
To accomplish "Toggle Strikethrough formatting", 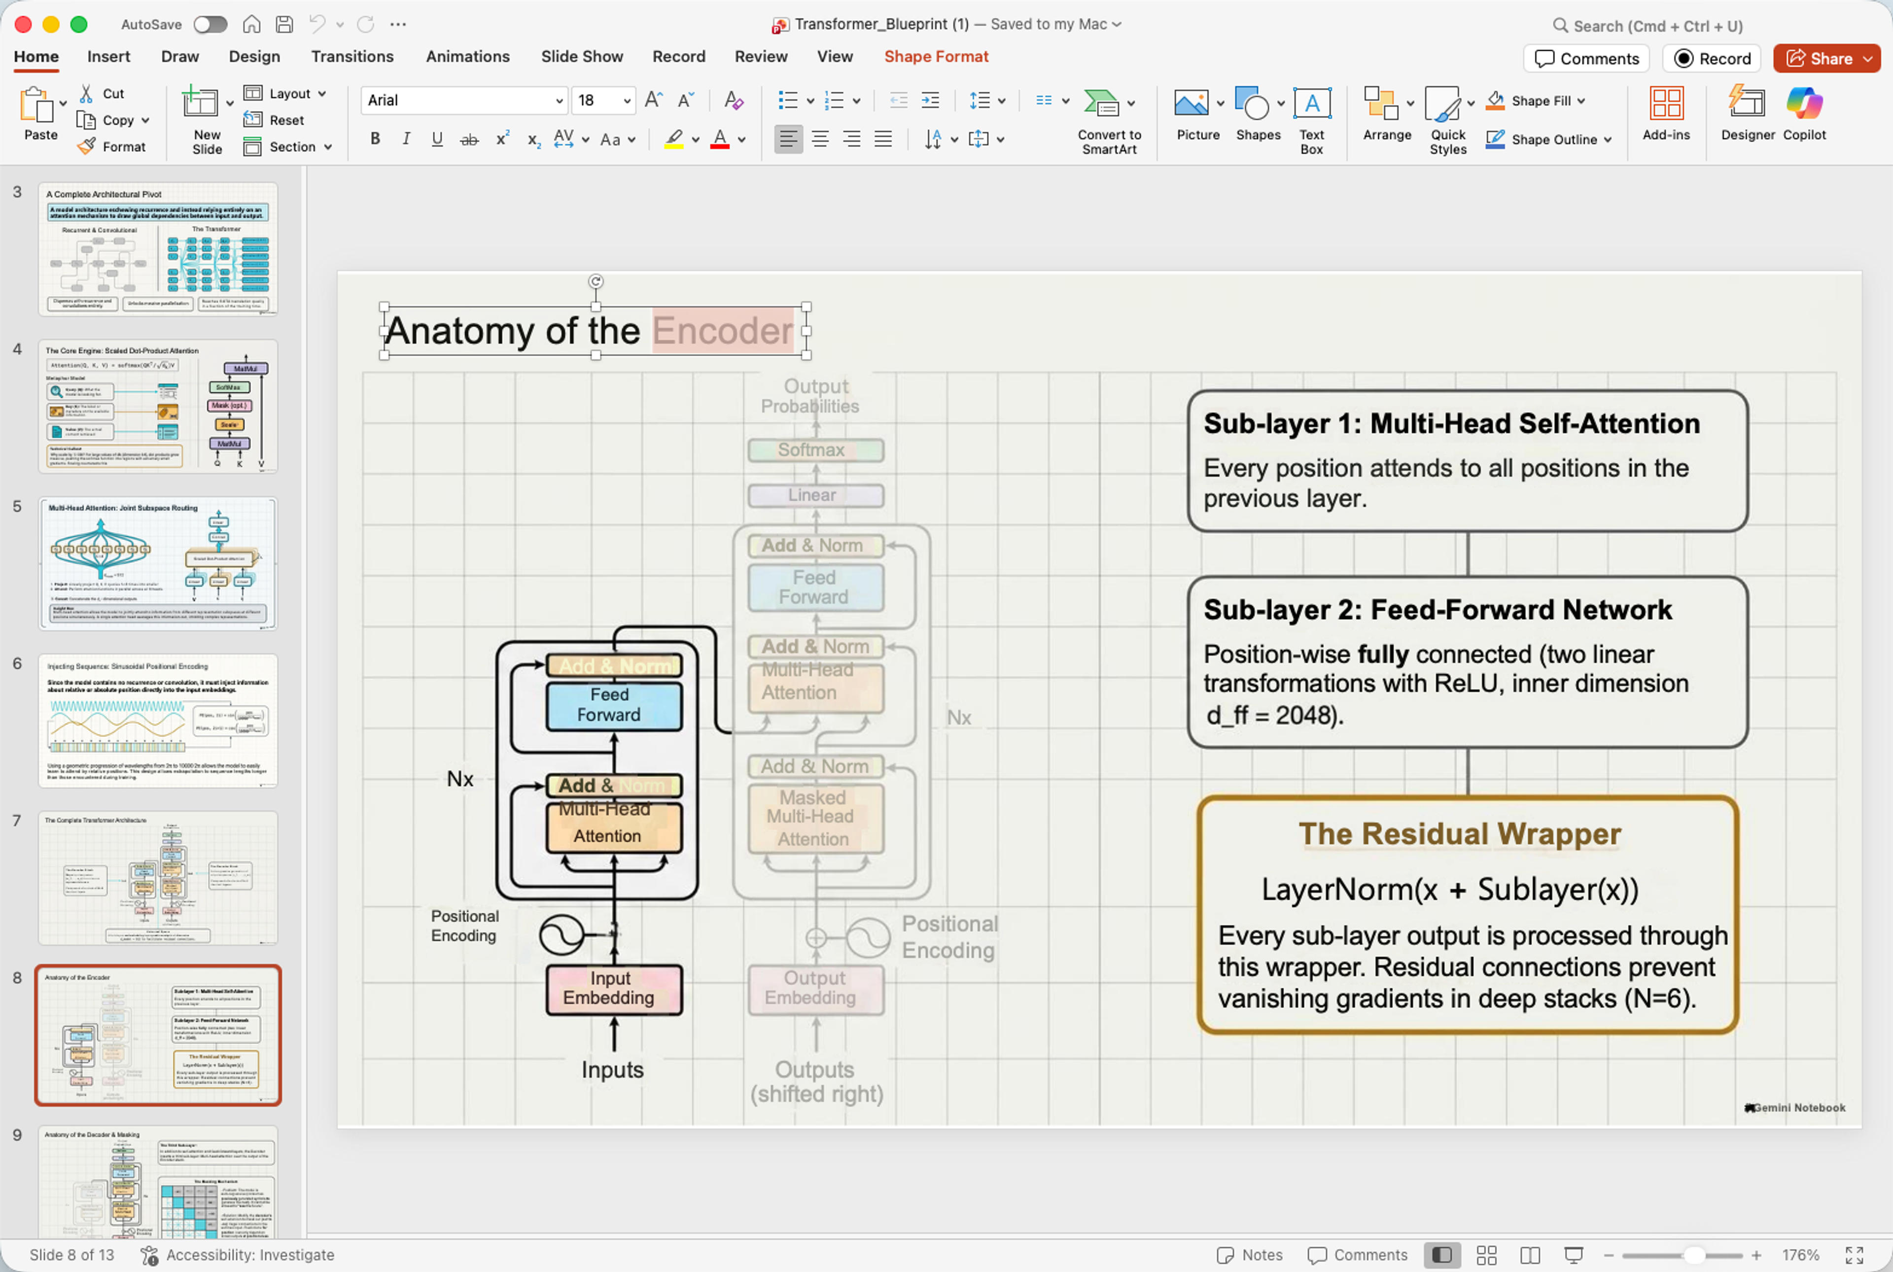I will [x=469, y=139].
